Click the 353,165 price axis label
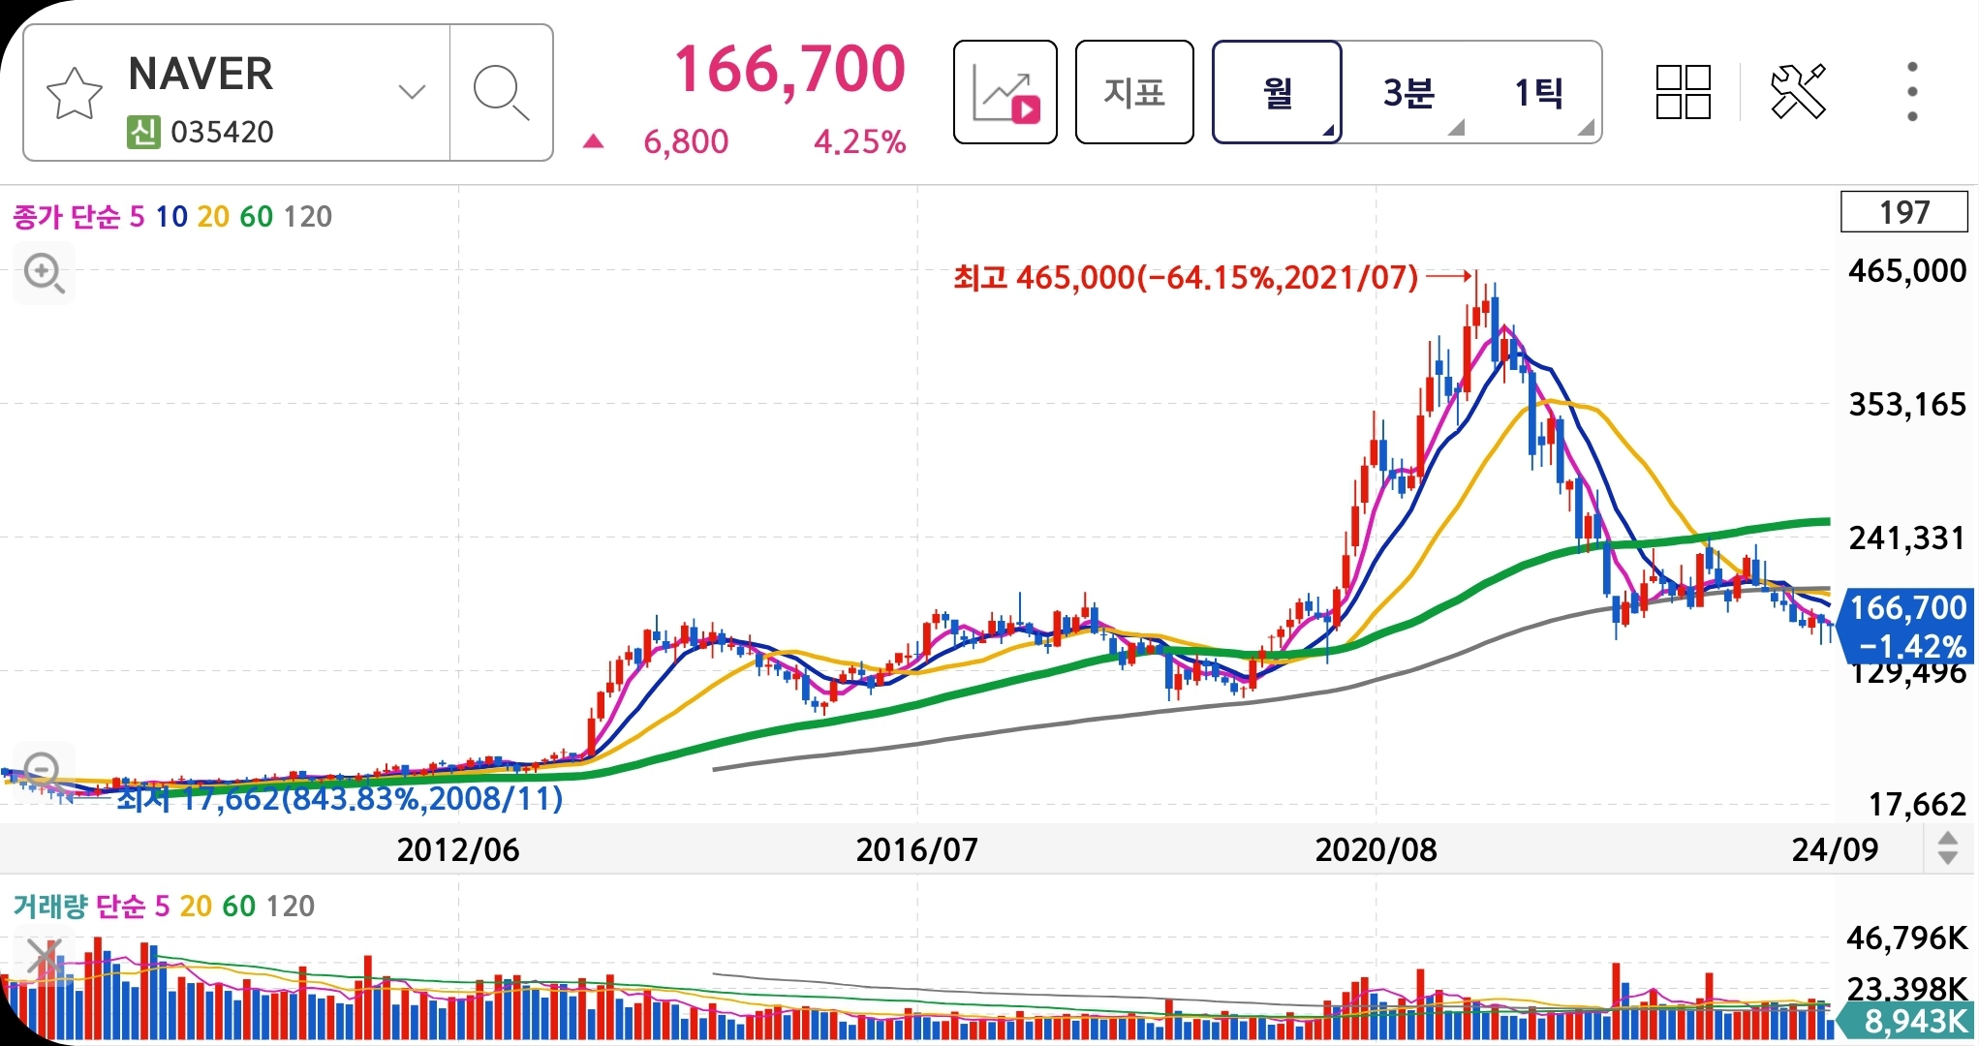This screenshot has height=1046, width=1979. tap(1907, 404)
